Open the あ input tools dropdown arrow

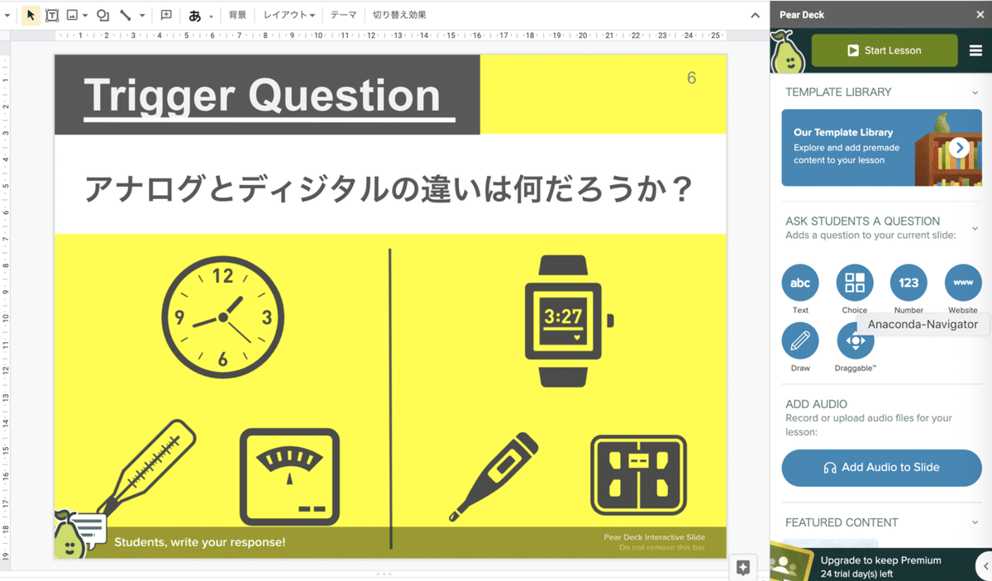coord(211,16)
